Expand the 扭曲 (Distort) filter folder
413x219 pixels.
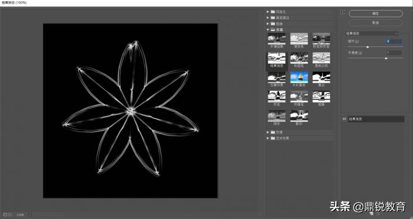click(268, 23)
